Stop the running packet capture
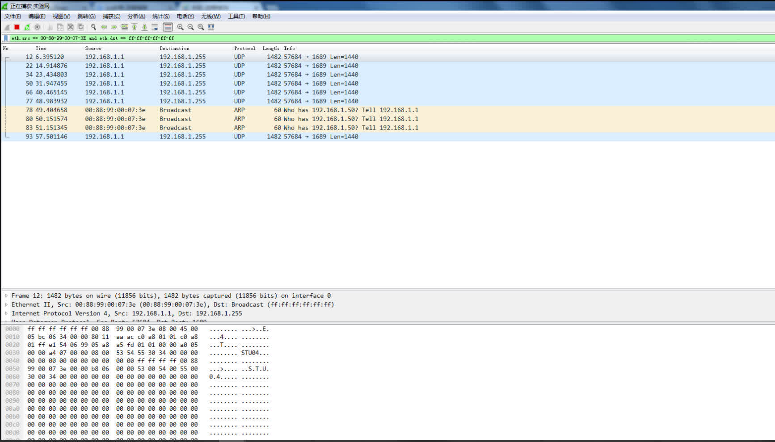775x442 pixels. pos(17,27)
